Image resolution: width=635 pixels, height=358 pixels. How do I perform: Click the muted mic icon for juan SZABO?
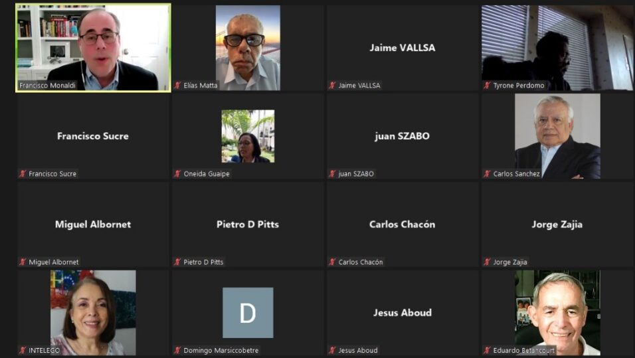(x=332, y=174)
